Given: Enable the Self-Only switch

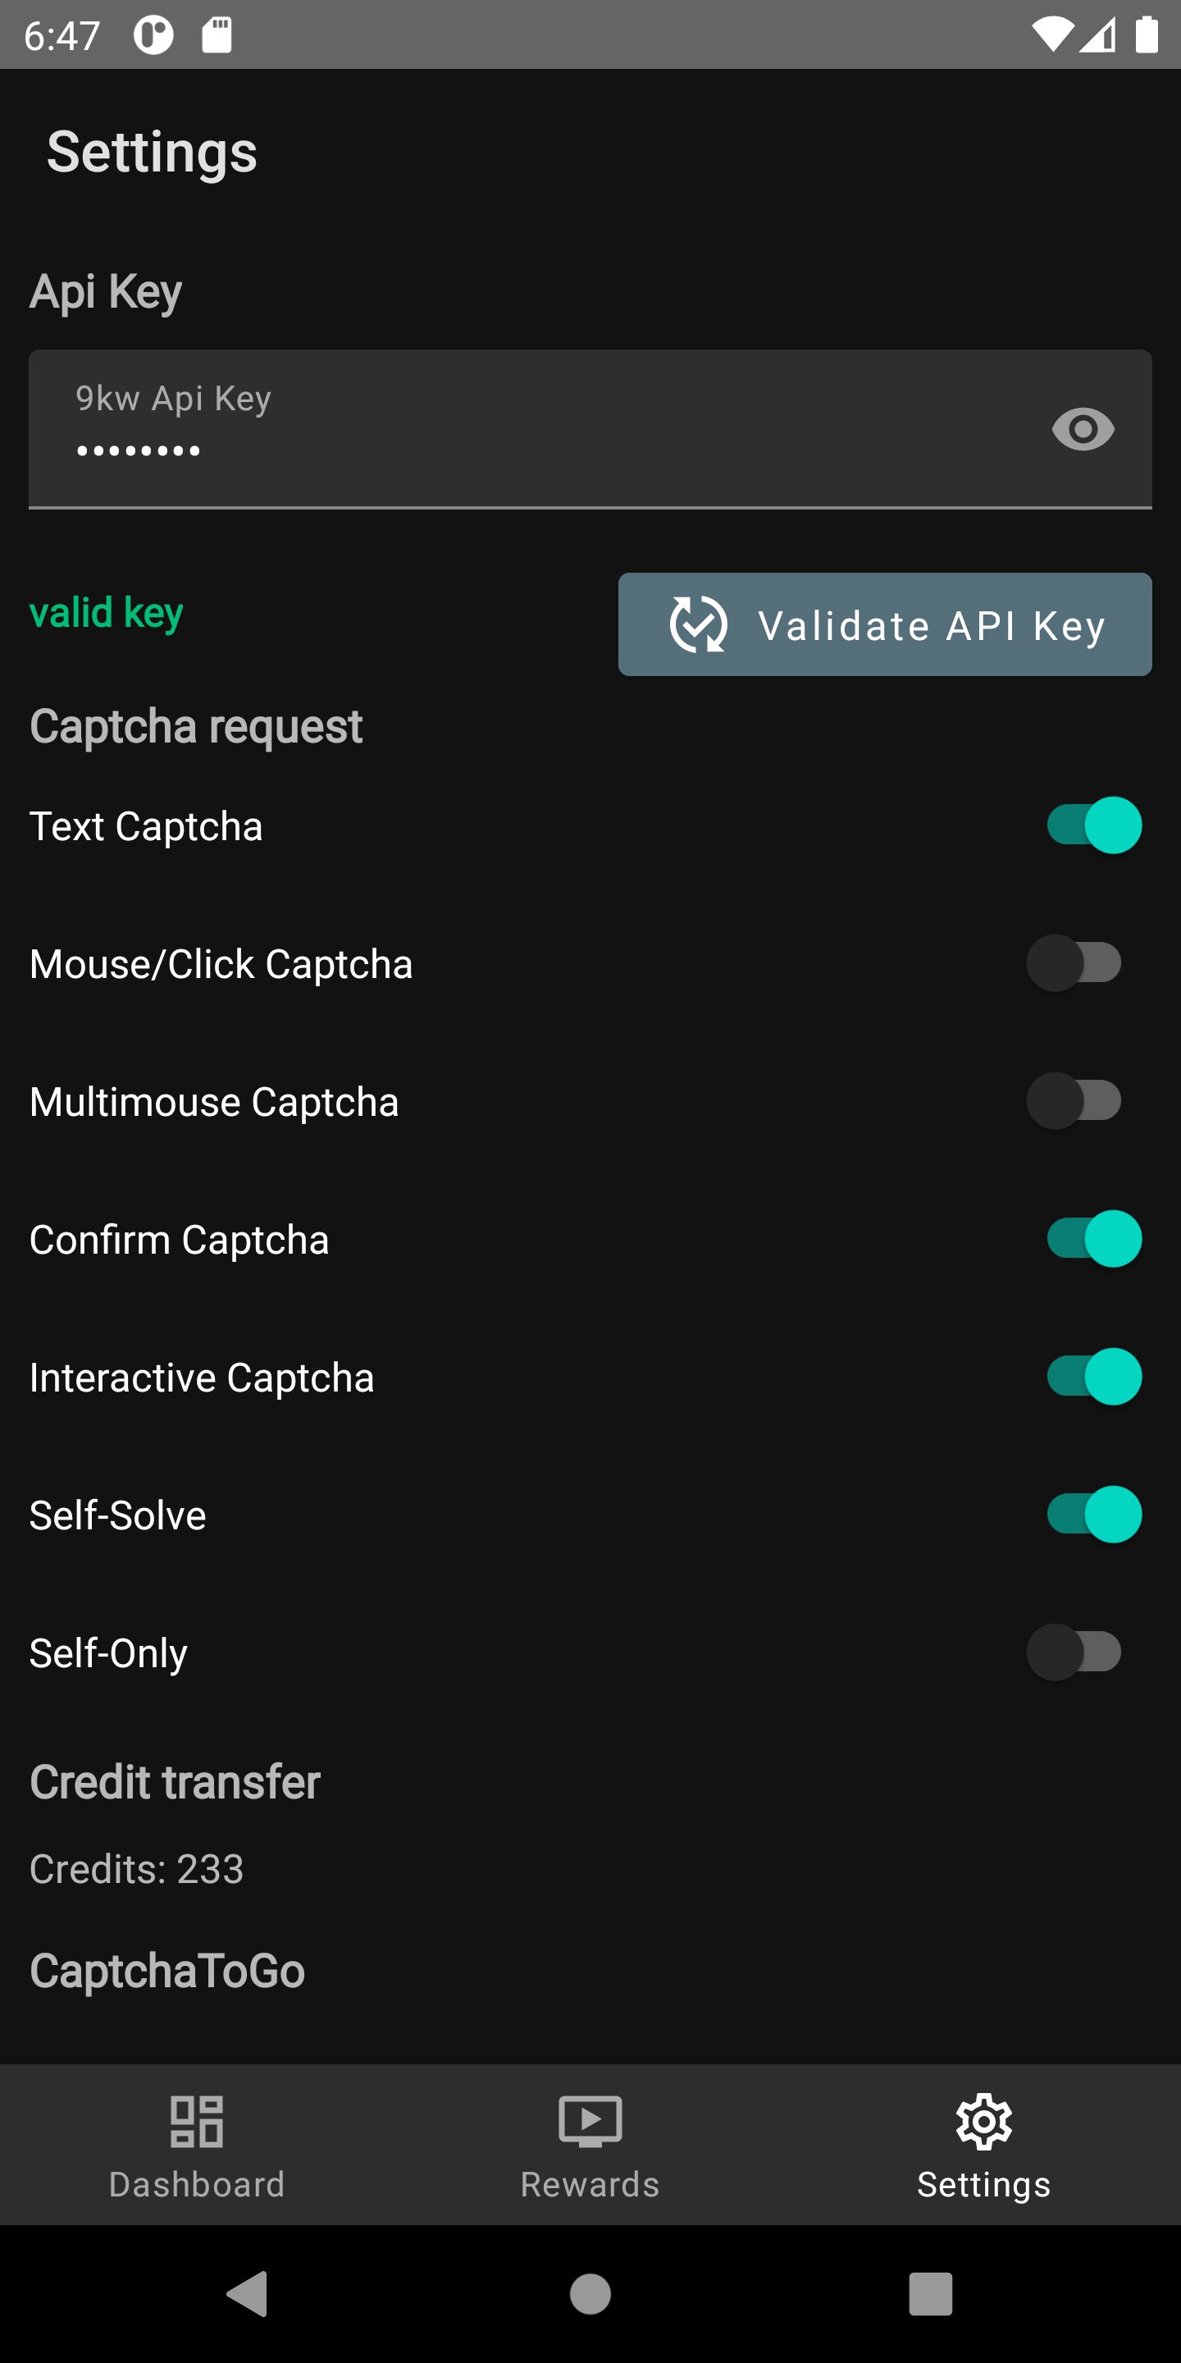Looking at the screenshot, I should point(1074,1652).
